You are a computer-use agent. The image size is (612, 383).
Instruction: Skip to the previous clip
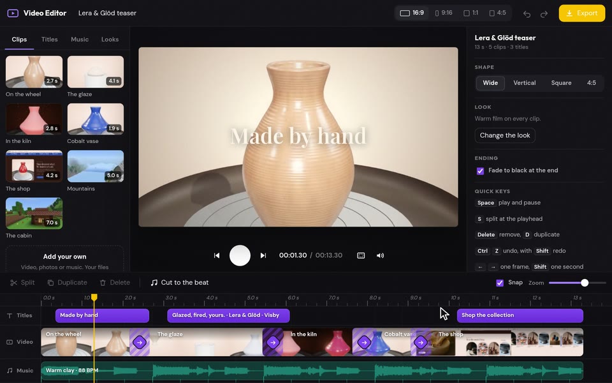(217, 255)
